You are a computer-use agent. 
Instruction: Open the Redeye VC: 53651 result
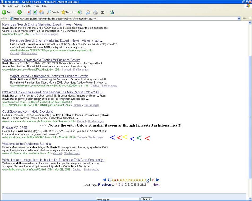pyautogui.click(x=15, y=128)
